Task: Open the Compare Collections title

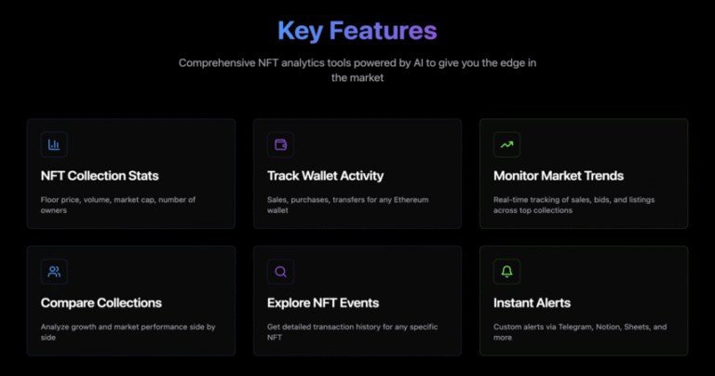Action: pyautogui.click(x=101, y=303)
